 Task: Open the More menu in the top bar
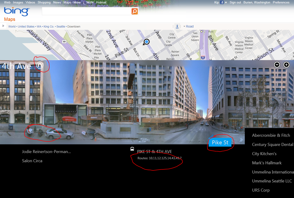77,2
